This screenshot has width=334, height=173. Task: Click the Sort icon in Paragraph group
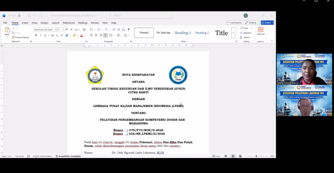124,30
